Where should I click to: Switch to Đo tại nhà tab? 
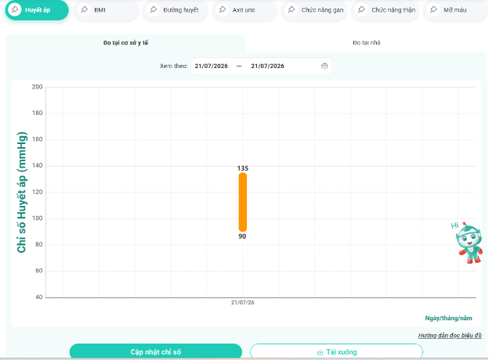click(x=367, y=43)
